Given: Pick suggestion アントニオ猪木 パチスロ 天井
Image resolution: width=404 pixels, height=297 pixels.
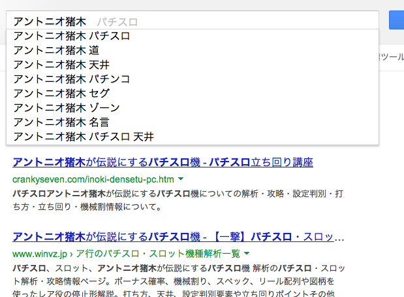Looking at the screenshot, I should point(192,137).
